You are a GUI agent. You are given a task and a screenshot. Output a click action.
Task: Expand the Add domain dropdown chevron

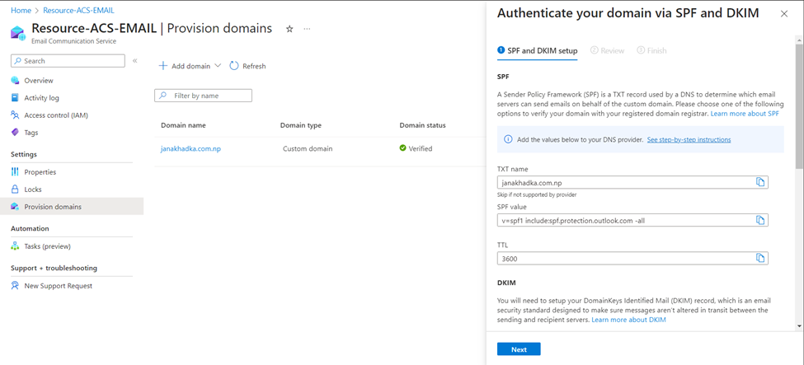coord(218,66)
